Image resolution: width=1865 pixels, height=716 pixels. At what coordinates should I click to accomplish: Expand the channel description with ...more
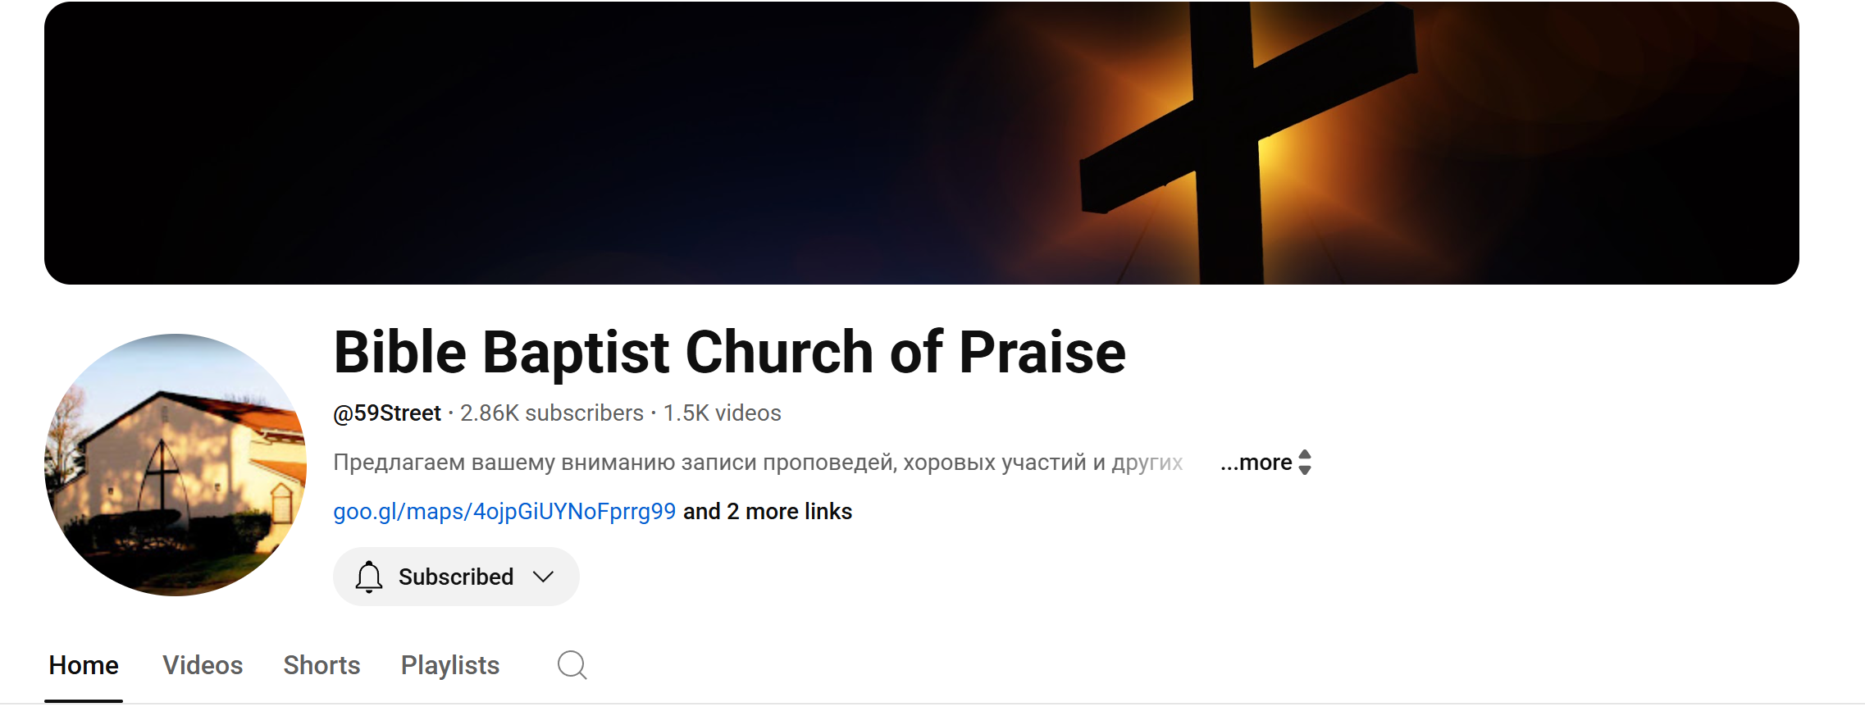[1253, 463]
